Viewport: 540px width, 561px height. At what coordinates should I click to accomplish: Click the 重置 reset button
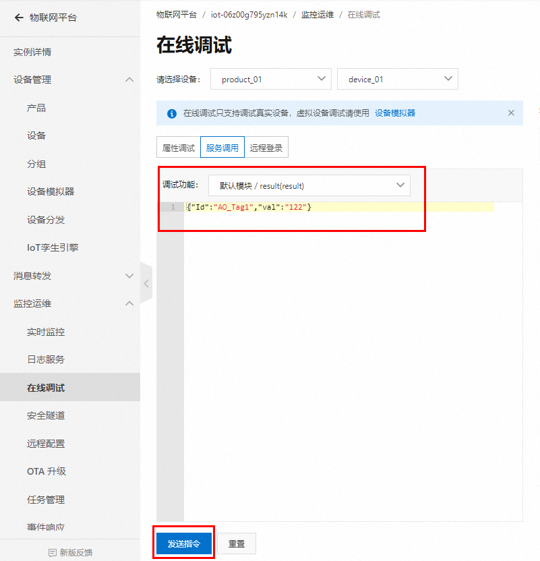click(236, 543)
